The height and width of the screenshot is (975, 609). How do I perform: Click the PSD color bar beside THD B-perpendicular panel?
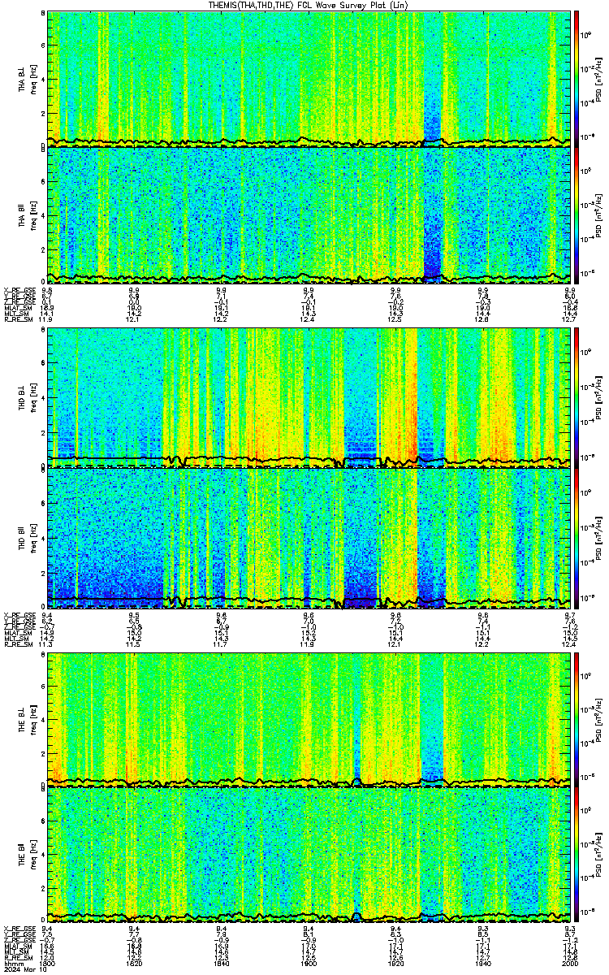pos(577,398)
